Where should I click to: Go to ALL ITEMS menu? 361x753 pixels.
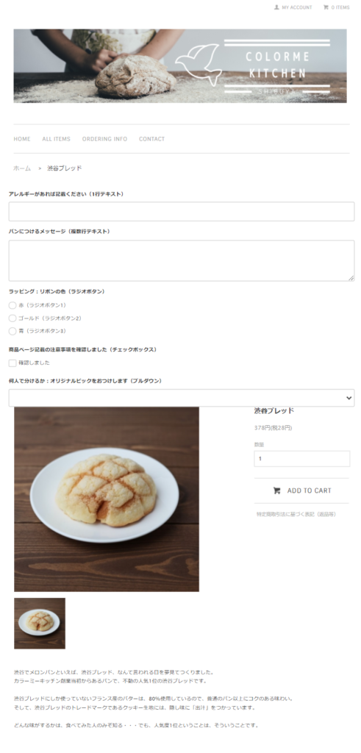pos(56,139)
